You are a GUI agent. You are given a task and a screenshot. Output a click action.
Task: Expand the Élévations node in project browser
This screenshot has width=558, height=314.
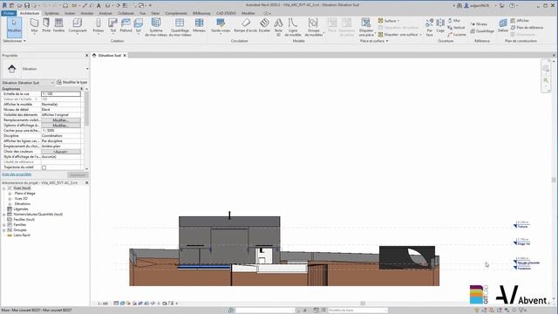click(10, 204)
